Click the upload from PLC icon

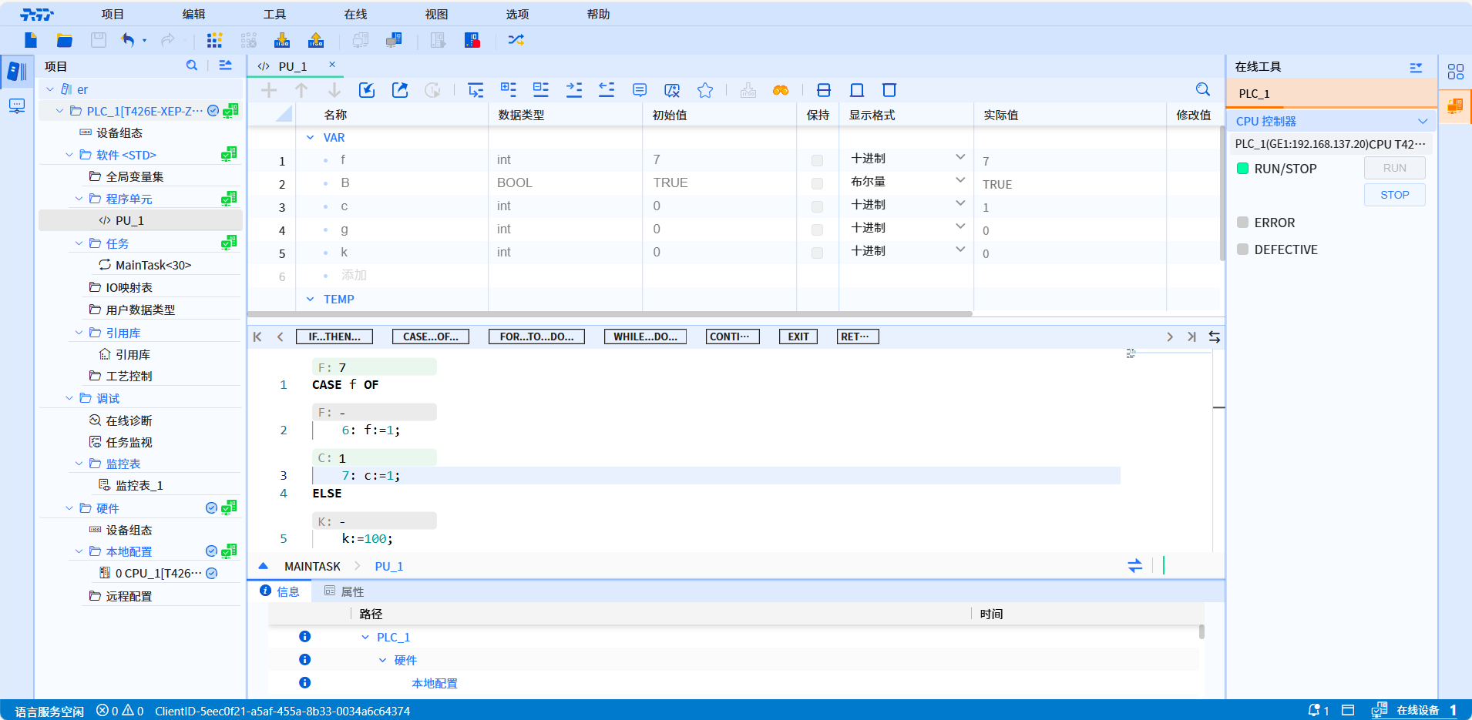coord(316,40)
